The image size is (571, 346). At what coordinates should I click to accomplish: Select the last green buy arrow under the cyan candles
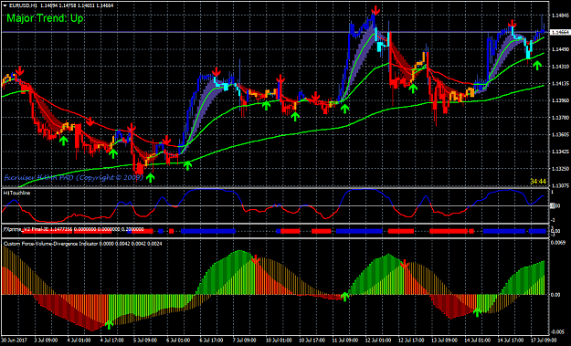pyautogui.click(x=537, y=65)
